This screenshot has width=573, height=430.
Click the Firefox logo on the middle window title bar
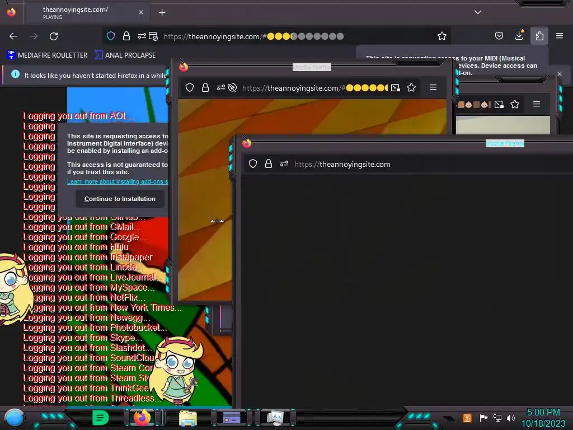(184, 67)
